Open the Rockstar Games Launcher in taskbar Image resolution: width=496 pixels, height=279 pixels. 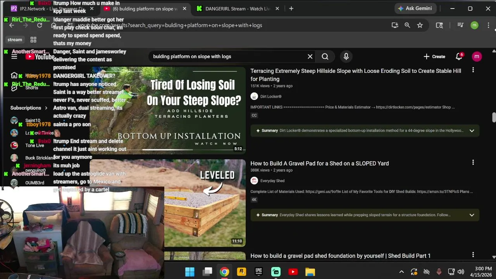[242, 272]
